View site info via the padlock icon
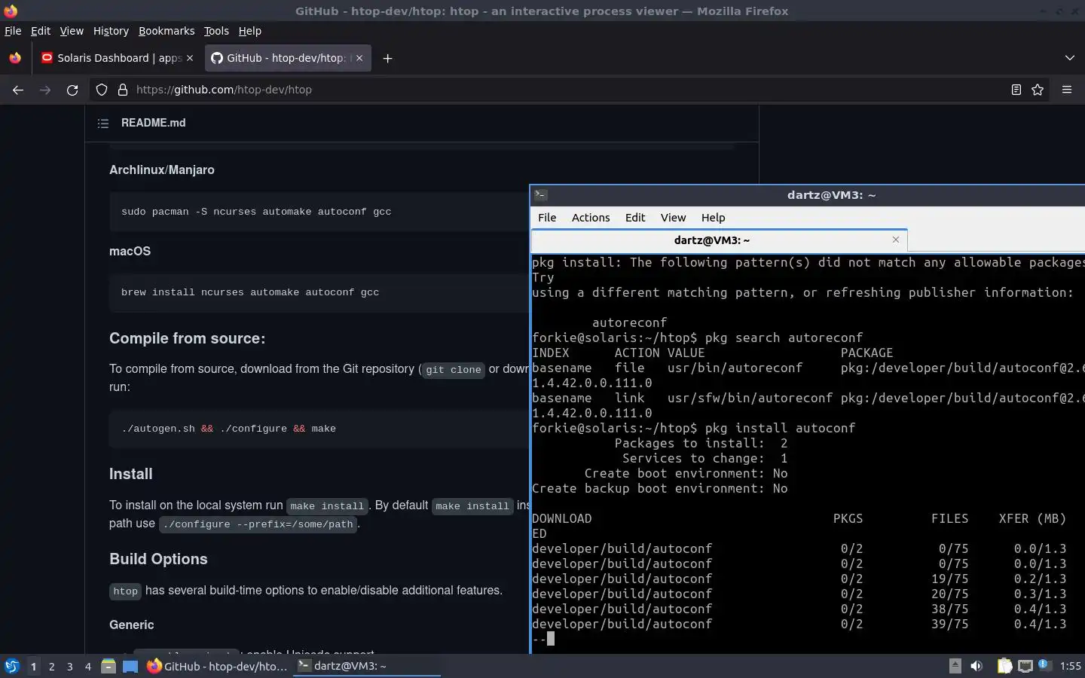The height and width of the screenshot is (678, 1085). click(123, 90)
